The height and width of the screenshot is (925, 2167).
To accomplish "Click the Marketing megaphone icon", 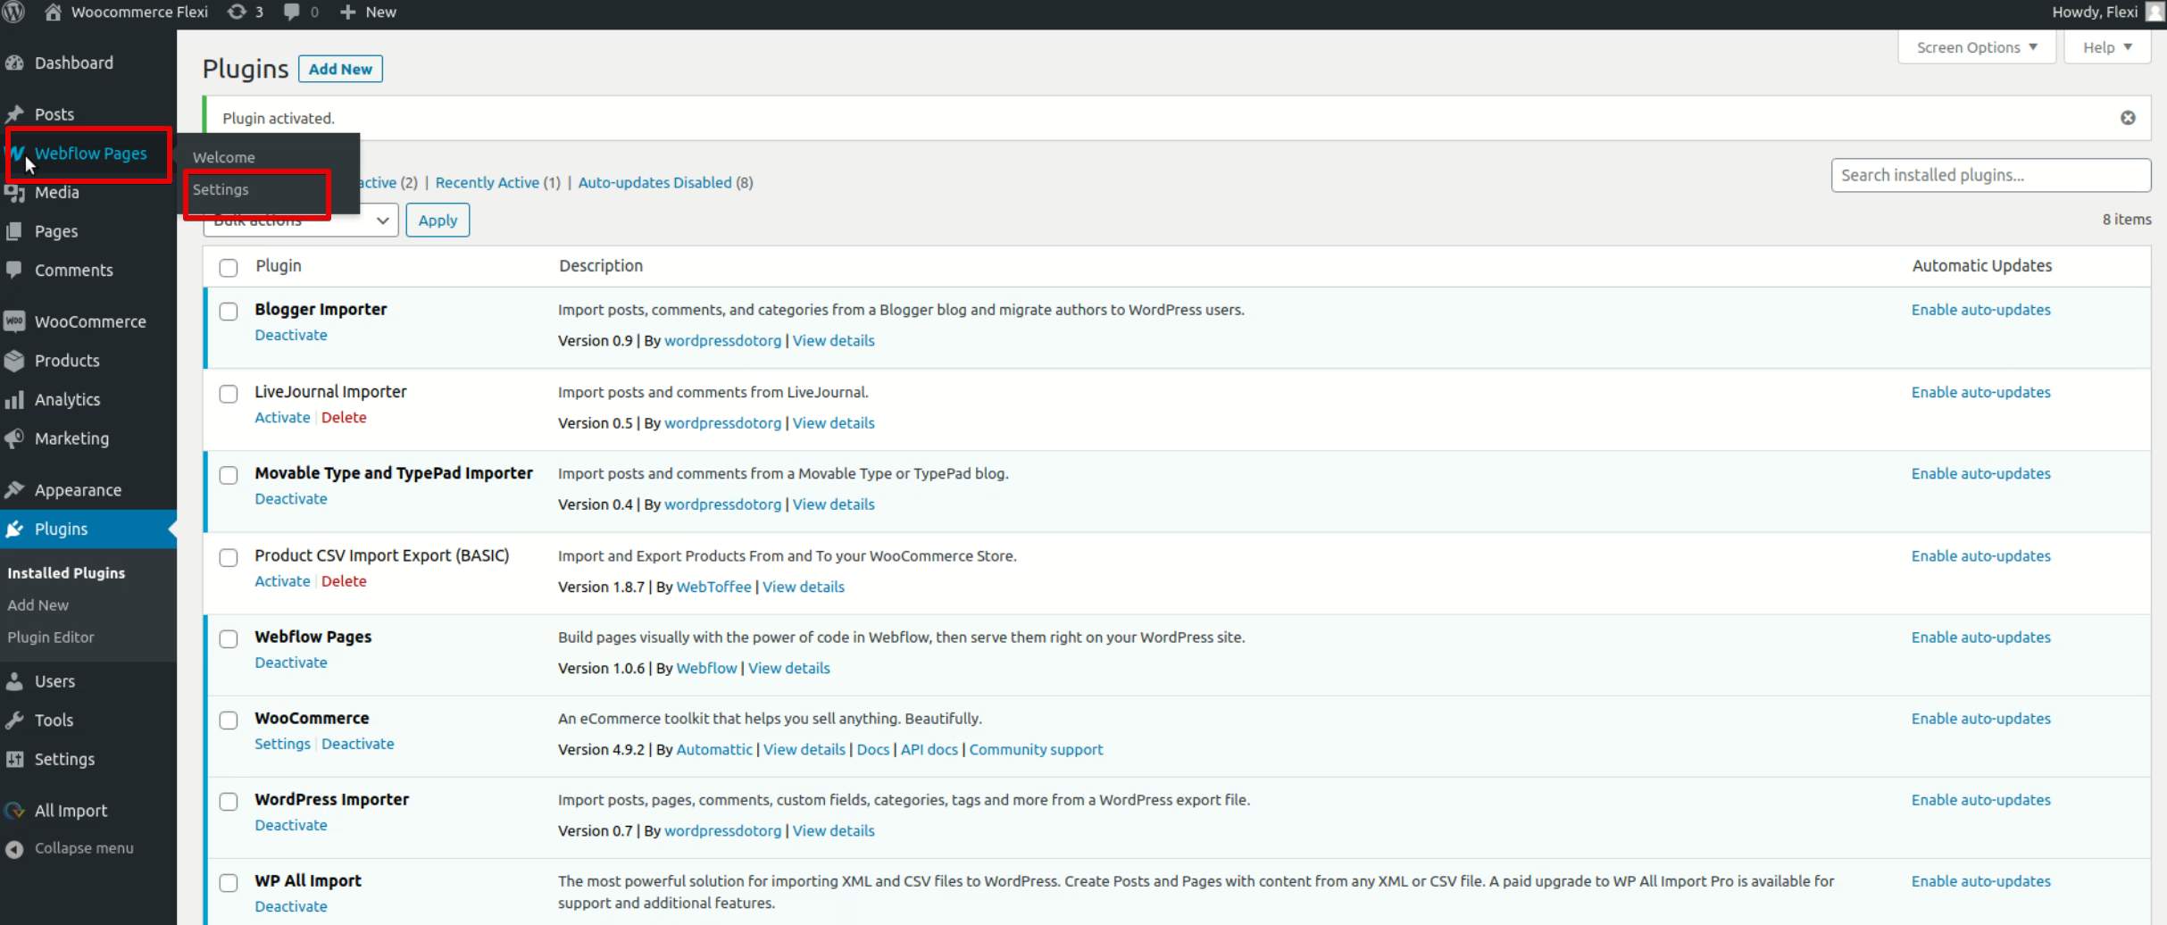I will pos(14,438).
